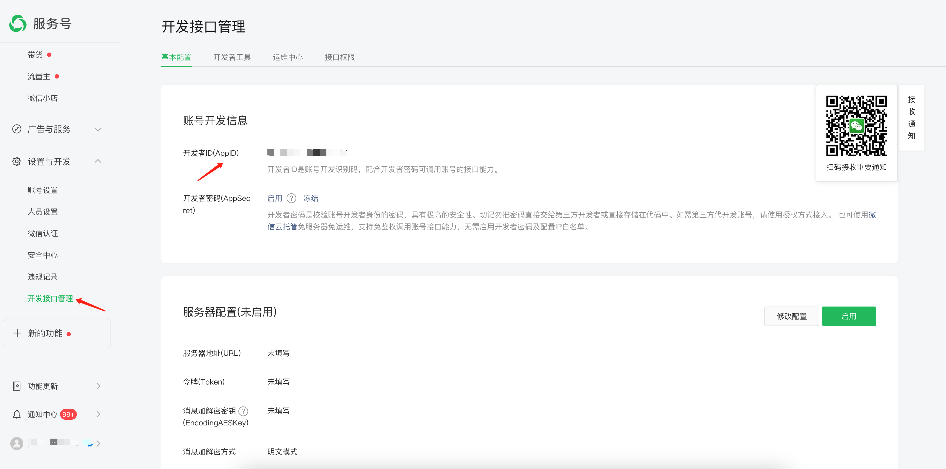Click the user avatar icon at bottom left
Screen dimensions: 946x469
coord(17,443)
